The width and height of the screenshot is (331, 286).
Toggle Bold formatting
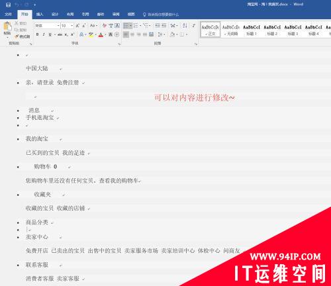coord(38,34)
